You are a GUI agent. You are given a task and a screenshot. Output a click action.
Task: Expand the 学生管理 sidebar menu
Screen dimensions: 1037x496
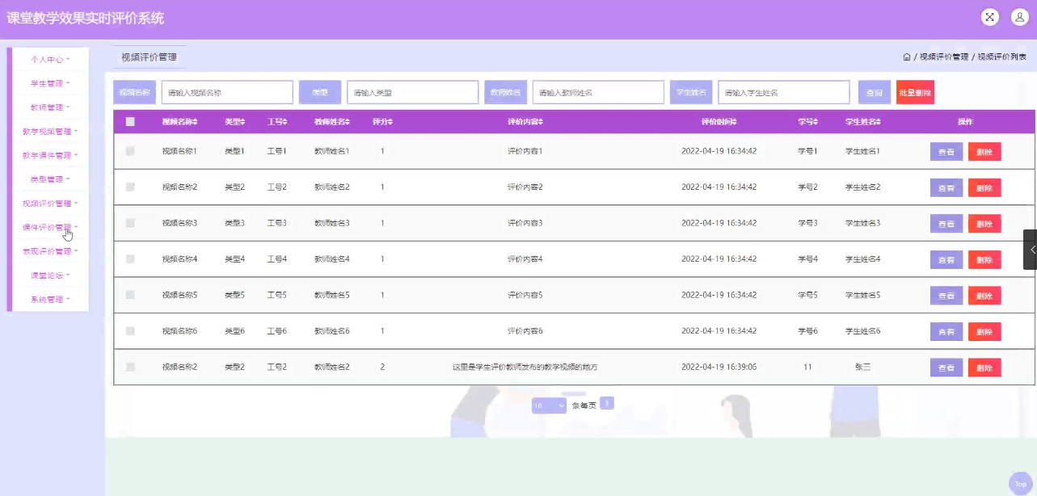pos(48,81)
